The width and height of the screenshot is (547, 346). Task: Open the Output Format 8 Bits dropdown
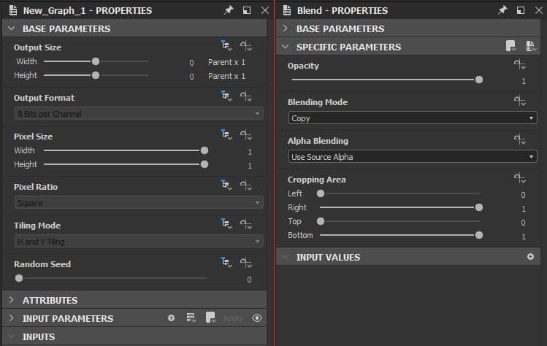[x=139, y=114]
